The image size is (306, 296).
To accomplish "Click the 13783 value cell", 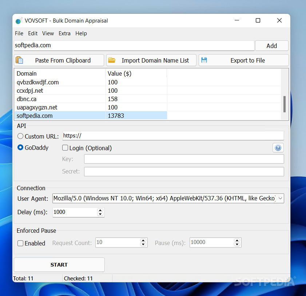I will (x=136, y=116).
